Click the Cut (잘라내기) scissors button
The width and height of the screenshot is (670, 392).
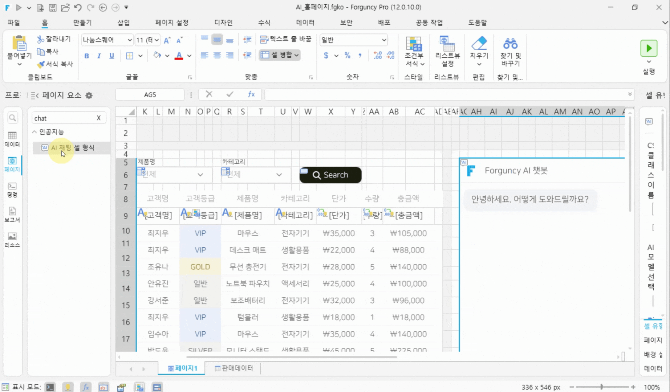(x=54, y=39)
